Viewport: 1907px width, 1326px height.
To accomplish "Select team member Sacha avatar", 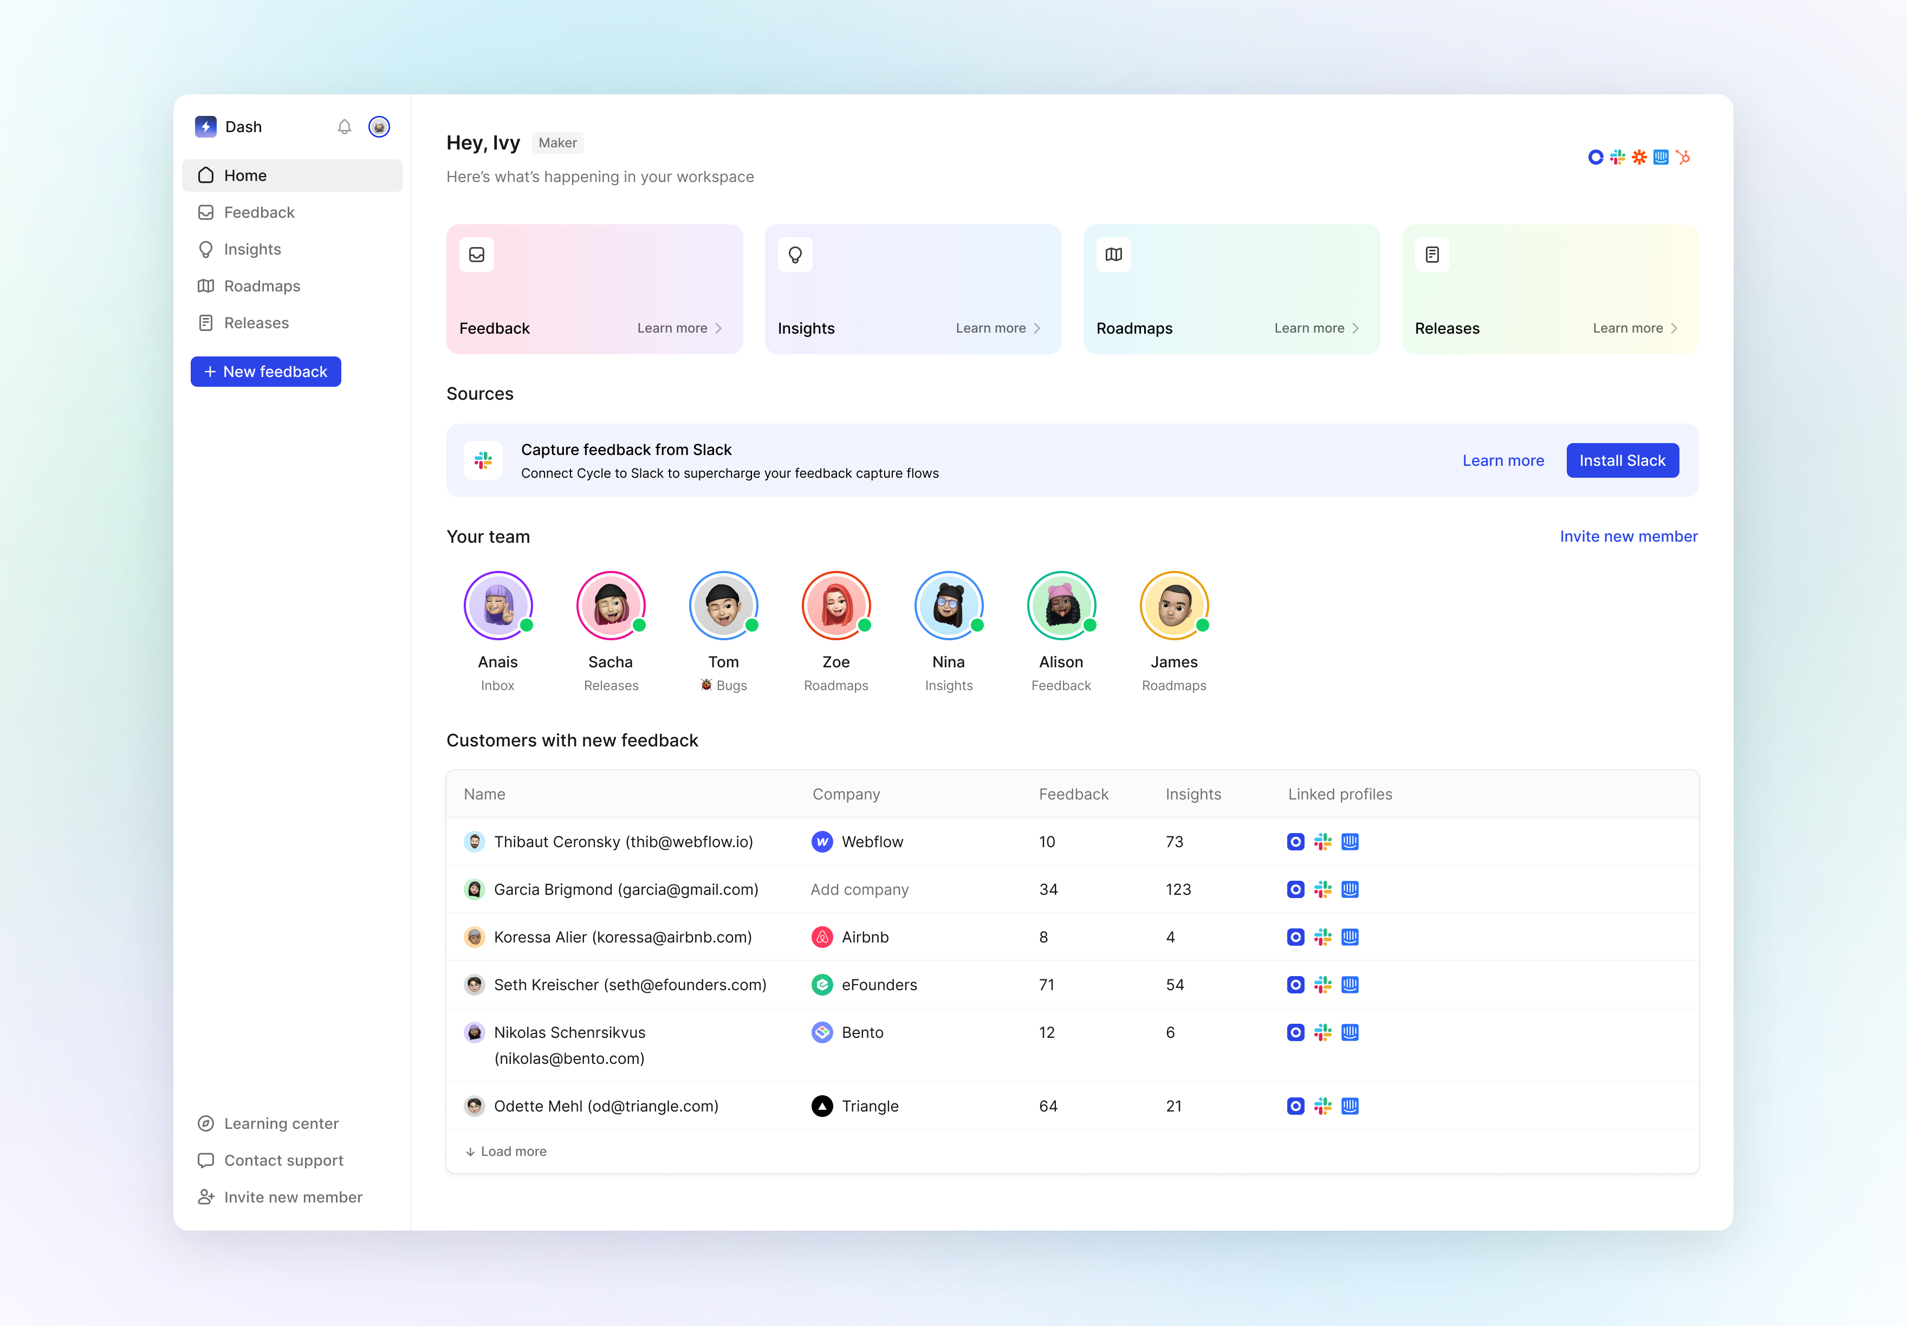I will tap(611, 605).
